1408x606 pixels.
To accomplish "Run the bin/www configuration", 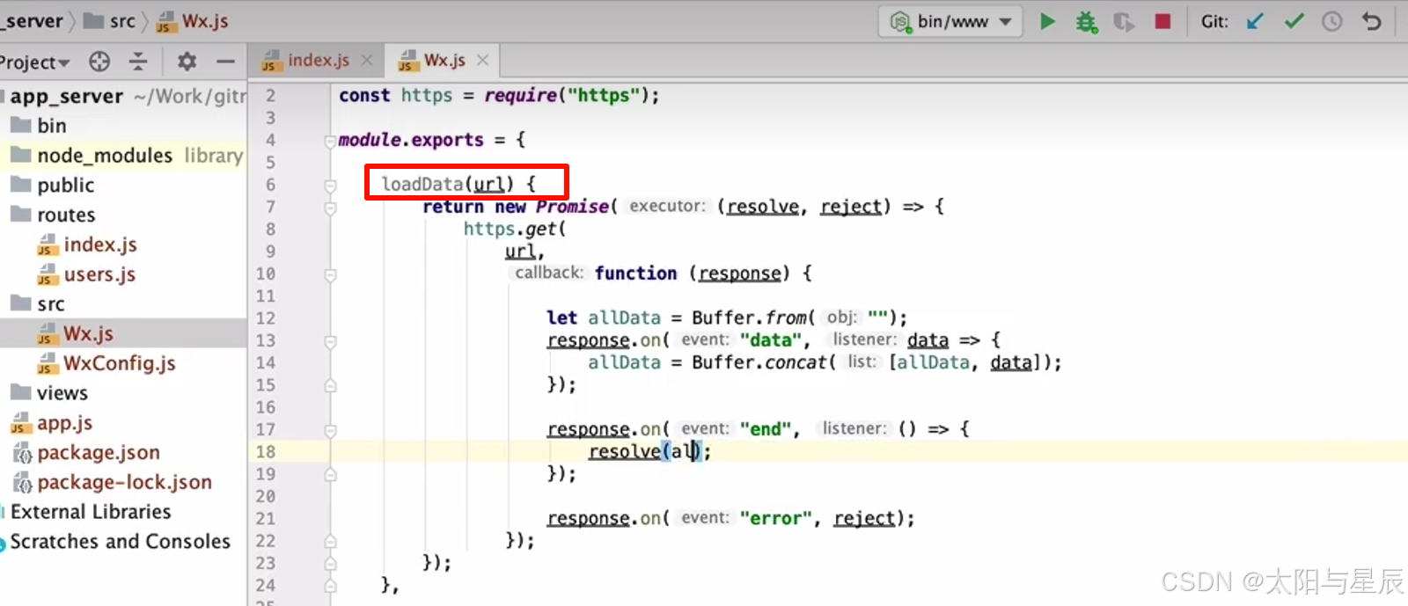I will [1047, 21].
